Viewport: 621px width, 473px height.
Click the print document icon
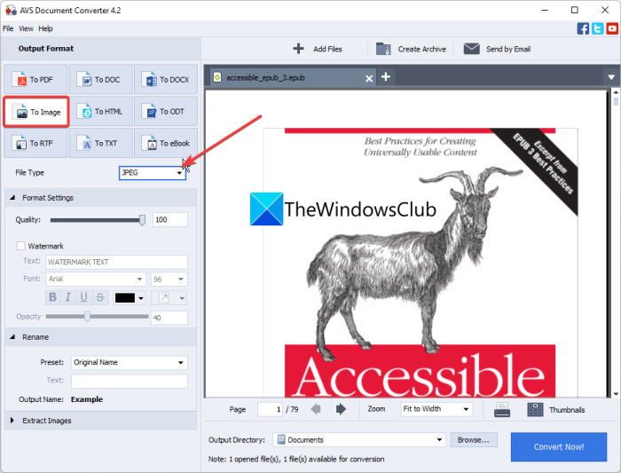coord(502,410)
